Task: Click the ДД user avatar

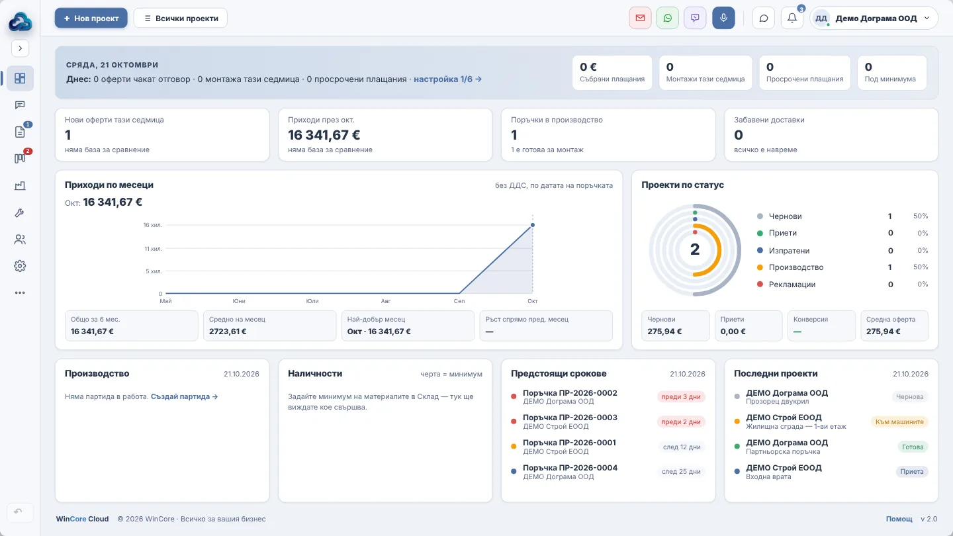Action: 821,19
